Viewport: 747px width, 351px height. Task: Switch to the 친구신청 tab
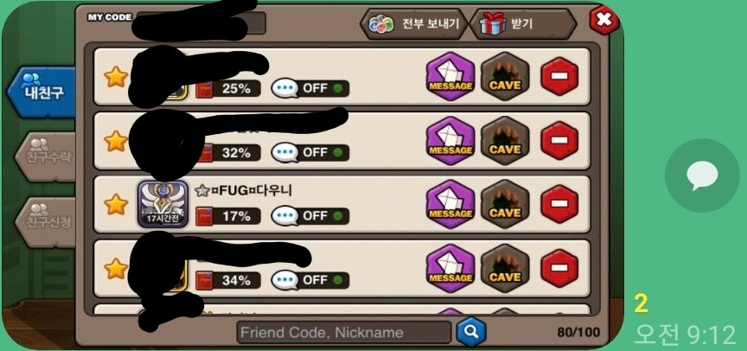coord(45,221)
